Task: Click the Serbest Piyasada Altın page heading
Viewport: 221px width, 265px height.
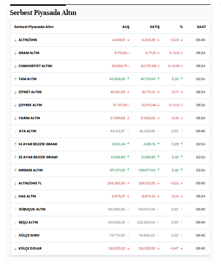Action: (x=43, y=13)
